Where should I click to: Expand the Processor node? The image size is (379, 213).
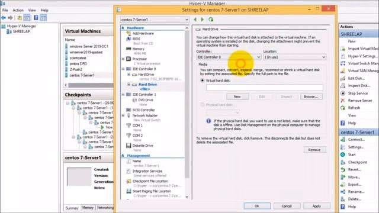pos(123,59)
